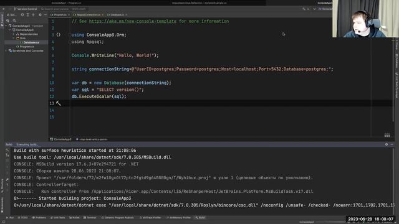
Task: Collapse the ConsoleApp3 project node
Action: pyautogui.click(x=10, y=30)
